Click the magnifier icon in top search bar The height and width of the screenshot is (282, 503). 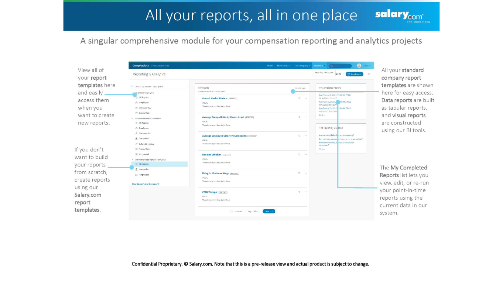pos(332,66)
